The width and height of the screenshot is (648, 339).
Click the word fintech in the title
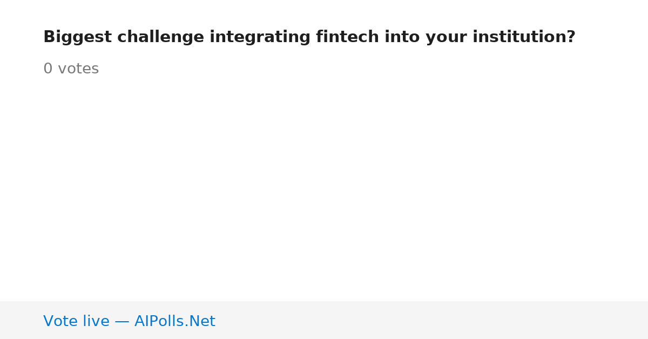[x=347, y=37]
